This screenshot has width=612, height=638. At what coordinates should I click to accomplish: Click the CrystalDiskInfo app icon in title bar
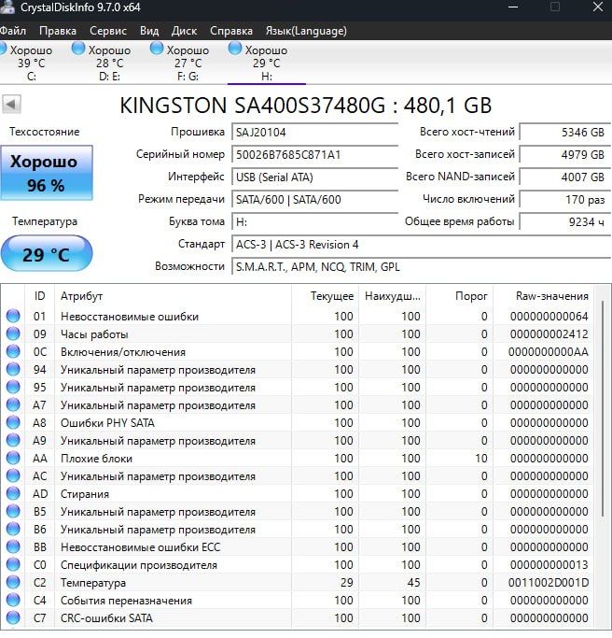point(7,7)
